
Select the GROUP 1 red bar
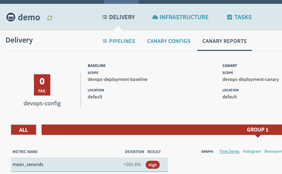click(258, 130)
